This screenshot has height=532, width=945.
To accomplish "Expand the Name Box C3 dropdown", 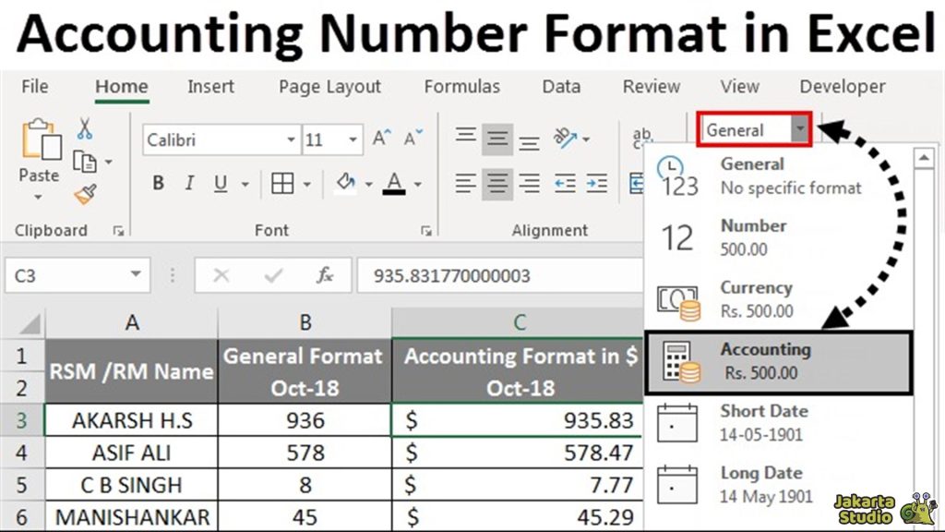I will (x=136, y=275).
